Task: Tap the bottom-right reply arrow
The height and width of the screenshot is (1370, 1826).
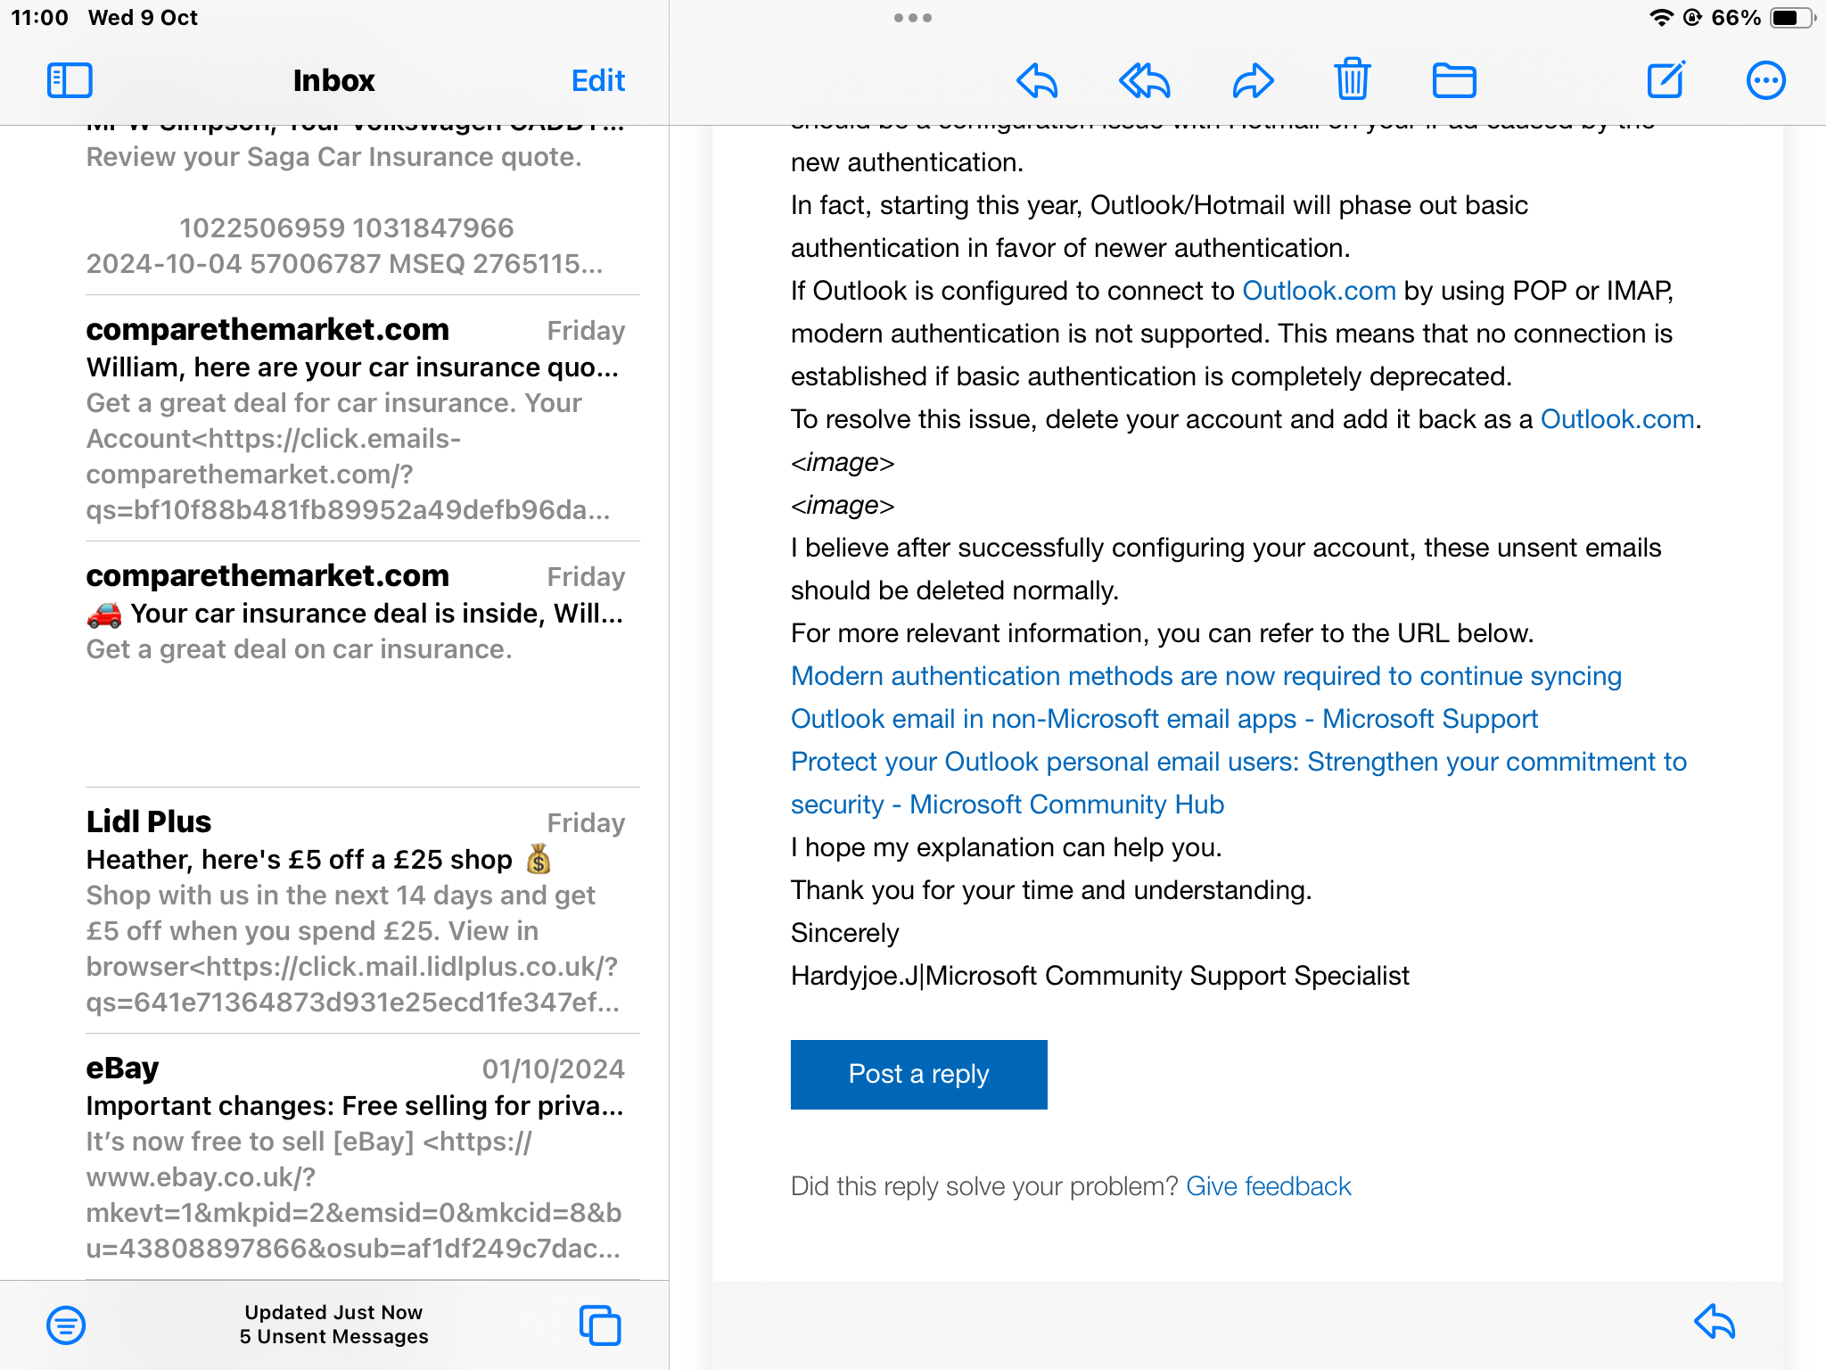Action: click(1714, 1322)
